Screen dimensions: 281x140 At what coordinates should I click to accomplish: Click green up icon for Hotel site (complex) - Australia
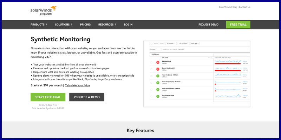[x=158, y=83]
